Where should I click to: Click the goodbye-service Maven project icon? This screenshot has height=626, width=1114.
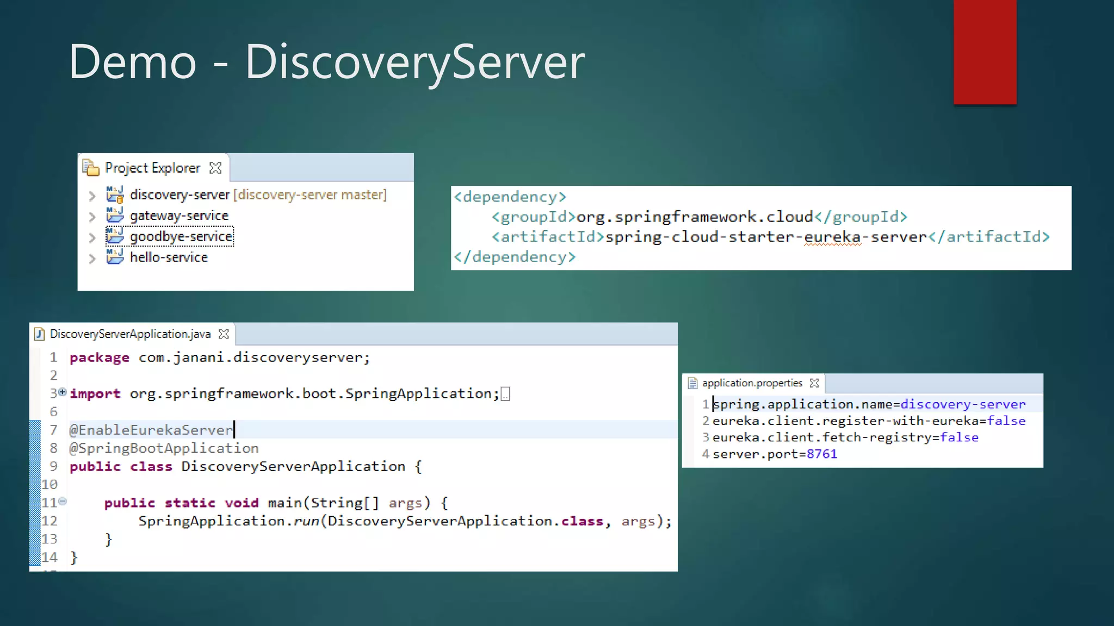click(x=115, y=236)
